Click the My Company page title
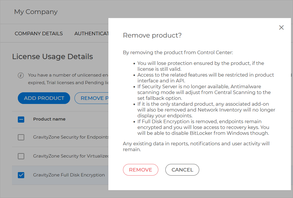Image resolution: width=293 pixels, height=198 pixels. pyautogui.click(x=36, y=12)
